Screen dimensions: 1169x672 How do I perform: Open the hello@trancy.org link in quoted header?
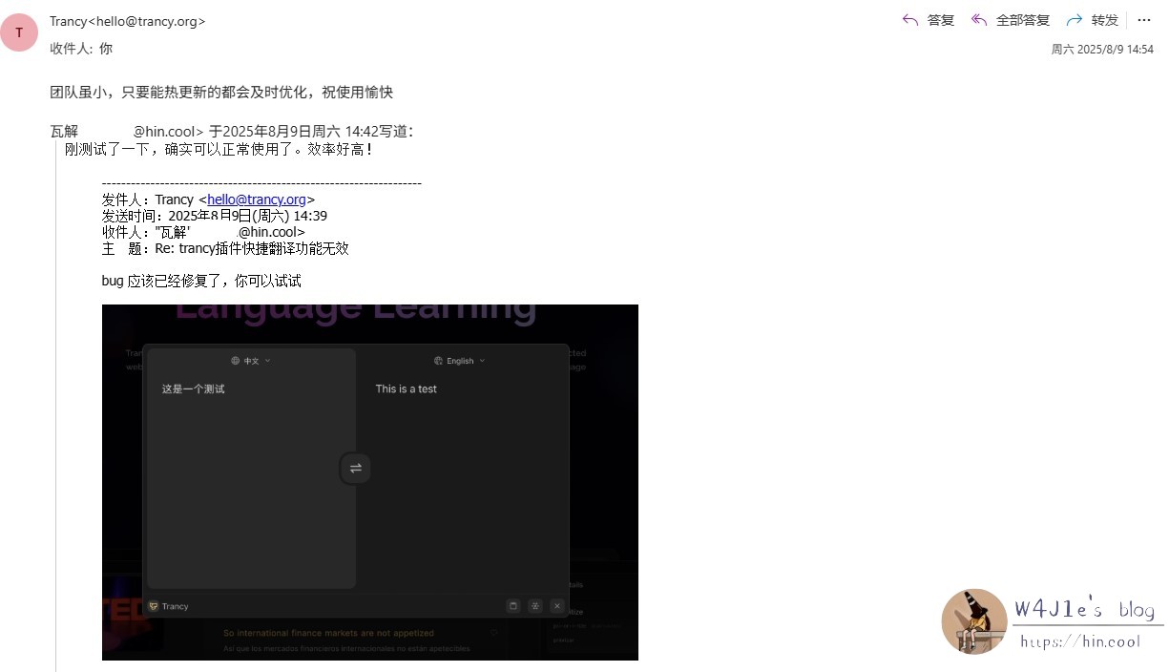257,199
